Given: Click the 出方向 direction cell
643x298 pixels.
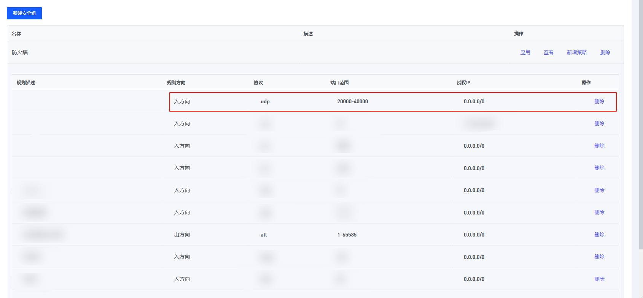Looking at the screenshot, I should click(x=182, y=235).
